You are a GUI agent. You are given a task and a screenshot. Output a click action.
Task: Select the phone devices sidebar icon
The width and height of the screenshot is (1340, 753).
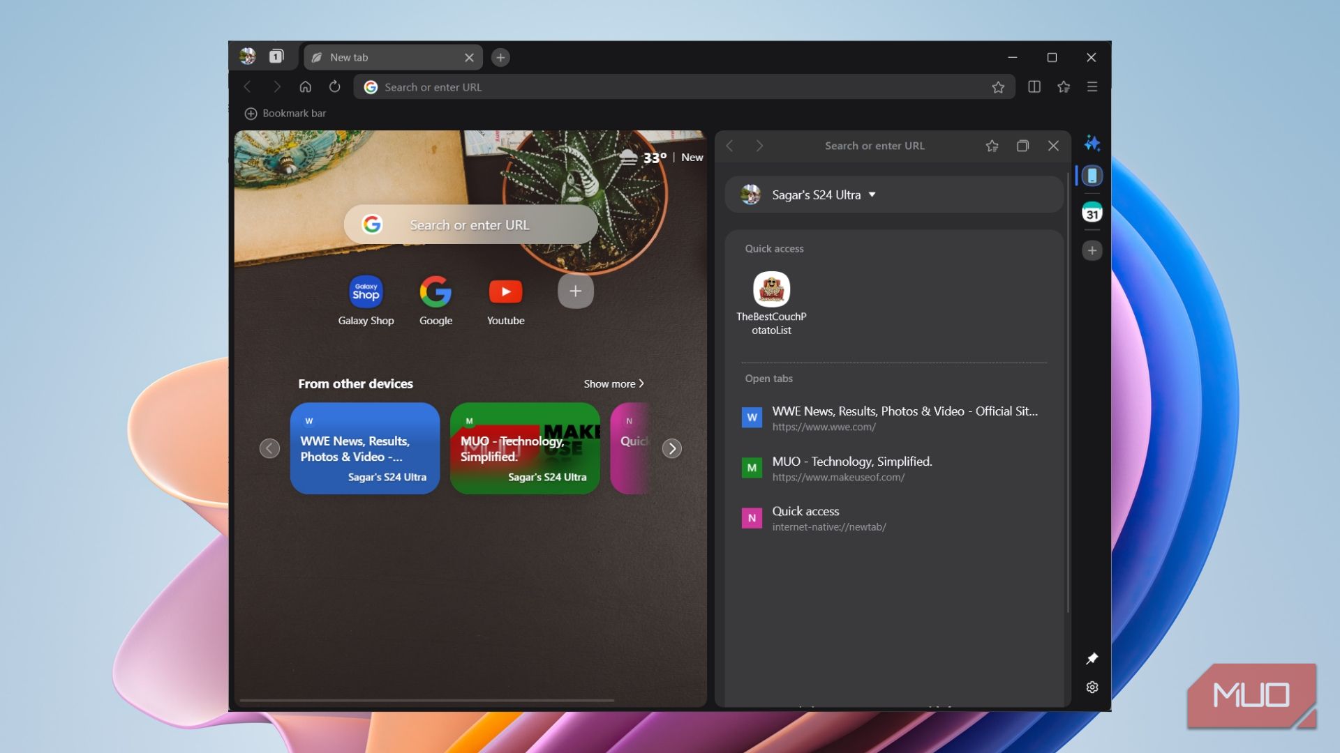pyautogui.click(x=1092, y=176)
